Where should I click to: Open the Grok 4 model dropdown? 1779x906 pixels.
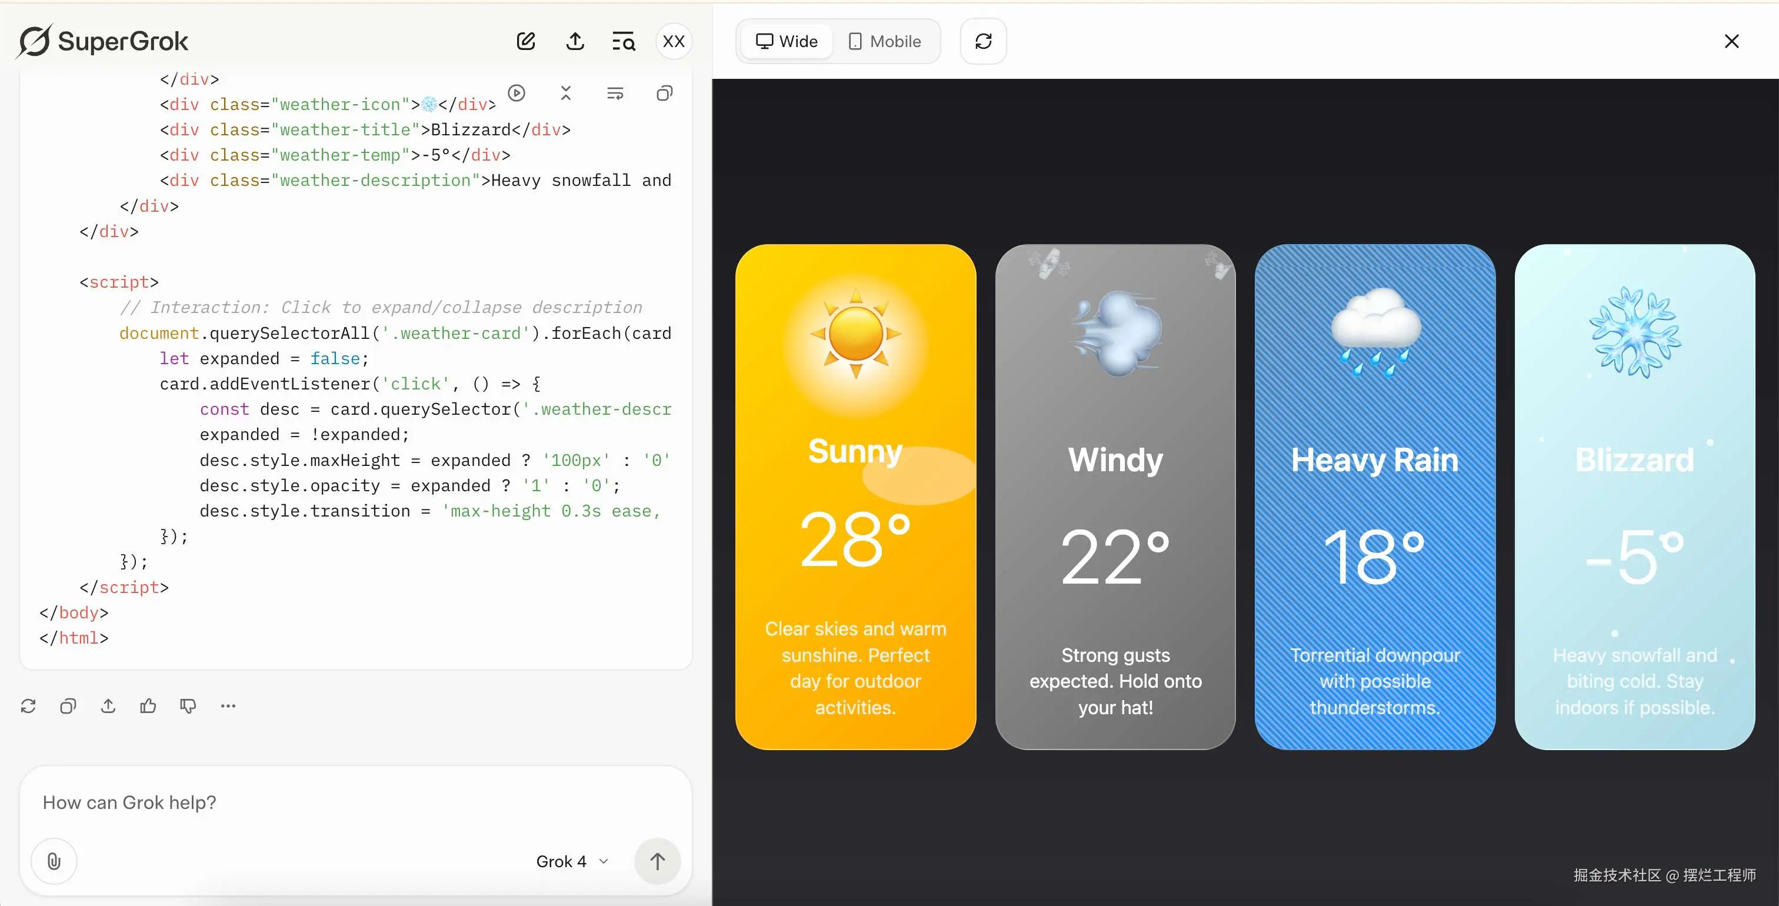point(572,861)
